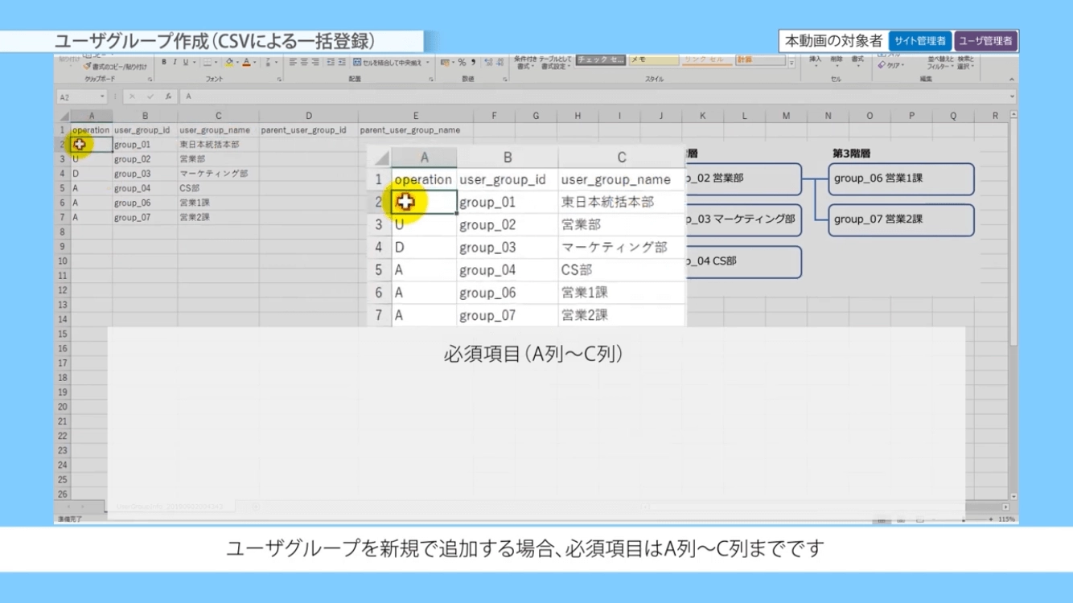Open Sort and Filter (並べ替えとフィルター) menu

pyautogui.click(x=940, y=63)
